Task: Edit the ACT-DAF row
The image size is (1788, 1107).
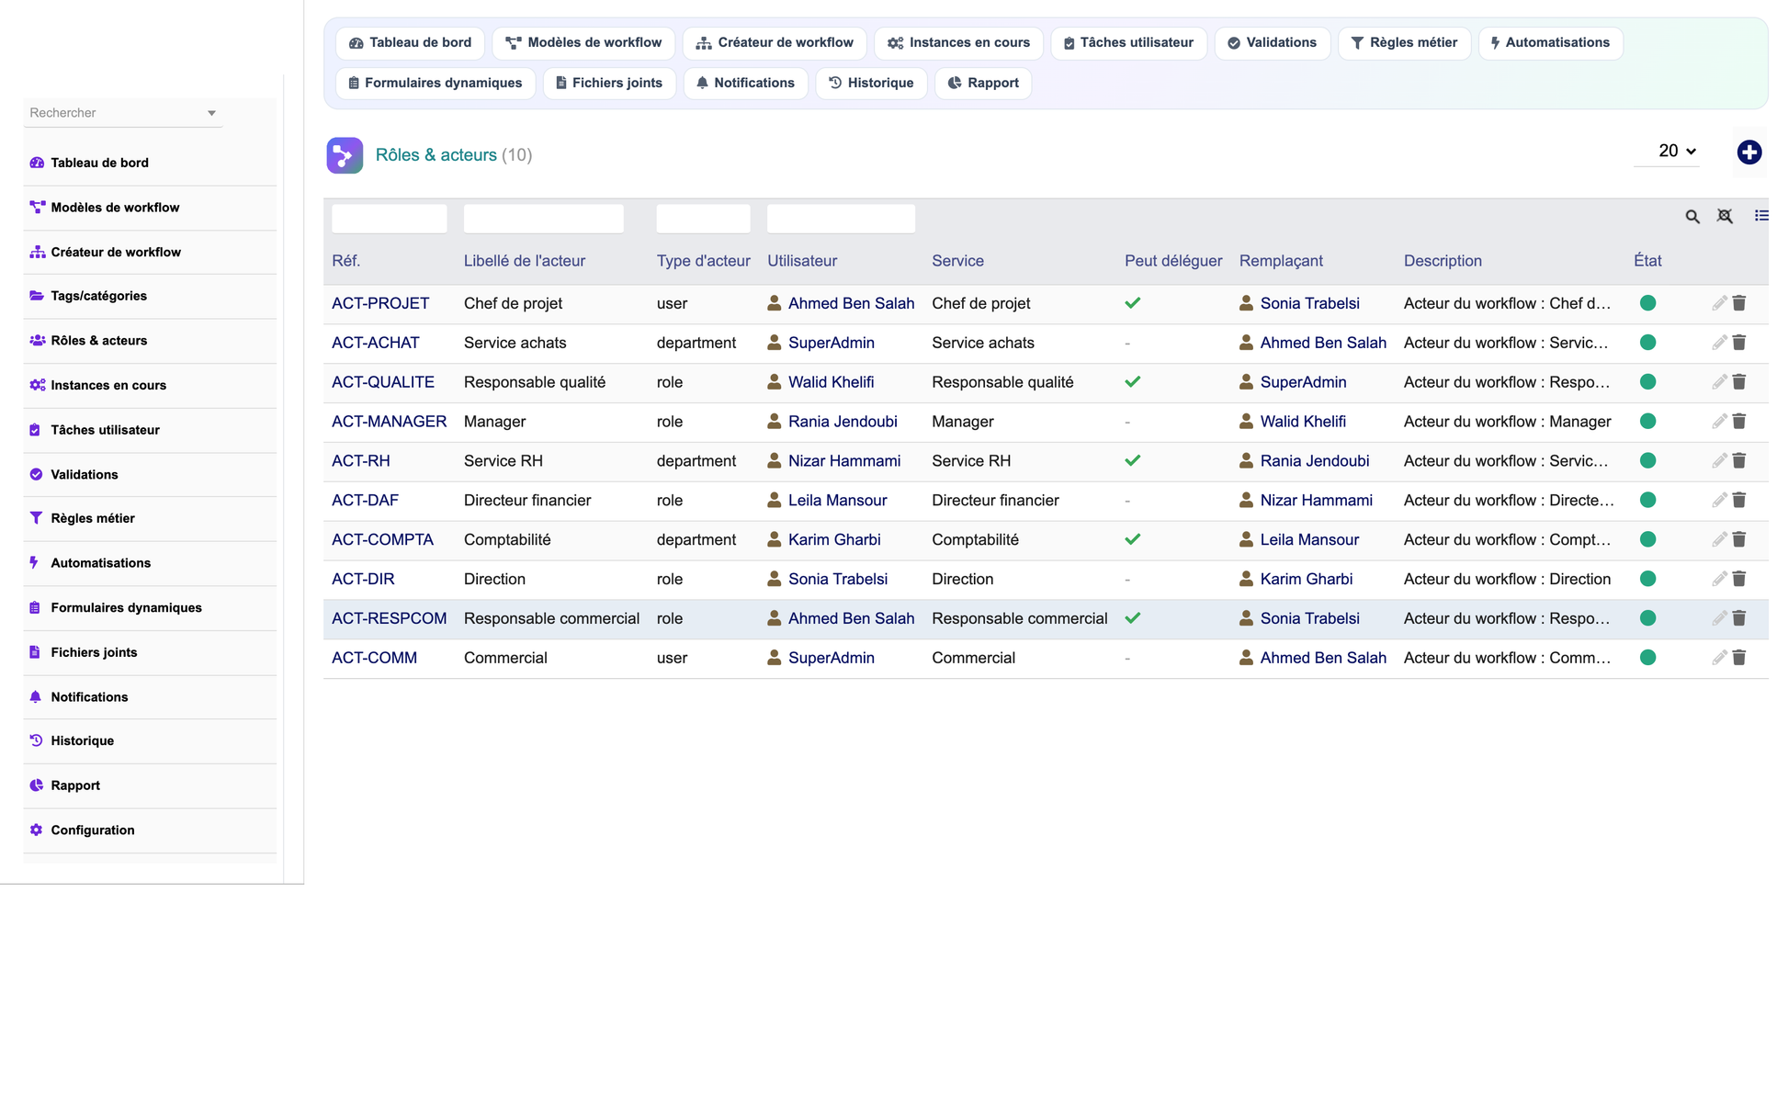Action: tap(1719, 501)
